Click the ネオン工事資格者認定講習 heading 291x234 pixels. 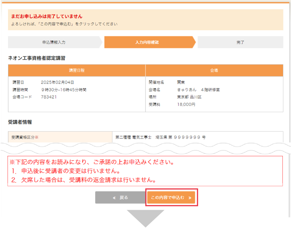click(36, 58)
